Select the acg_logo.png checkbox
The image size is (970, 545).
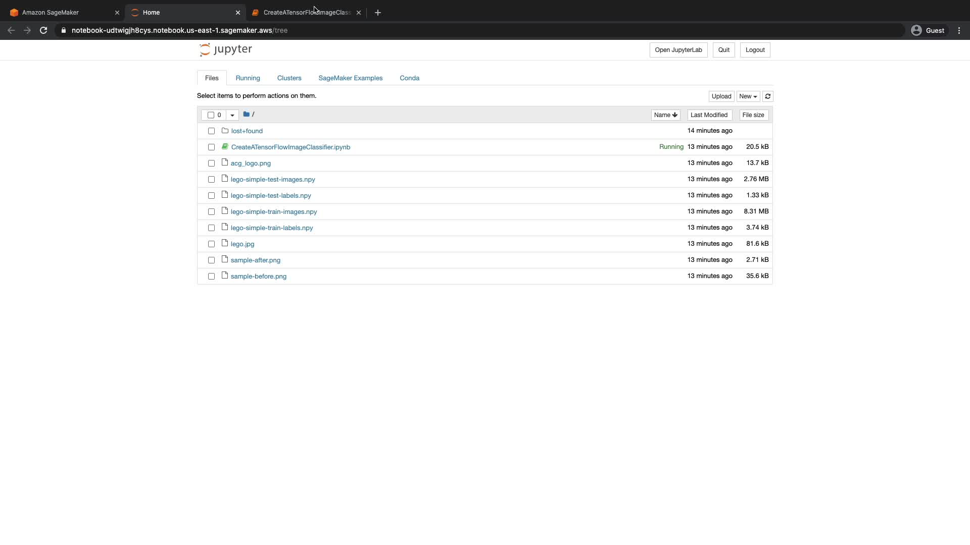[211, 163]
